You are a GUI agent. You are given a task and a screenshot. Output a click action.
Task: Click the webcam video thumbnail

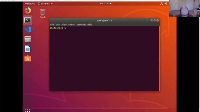185,8
